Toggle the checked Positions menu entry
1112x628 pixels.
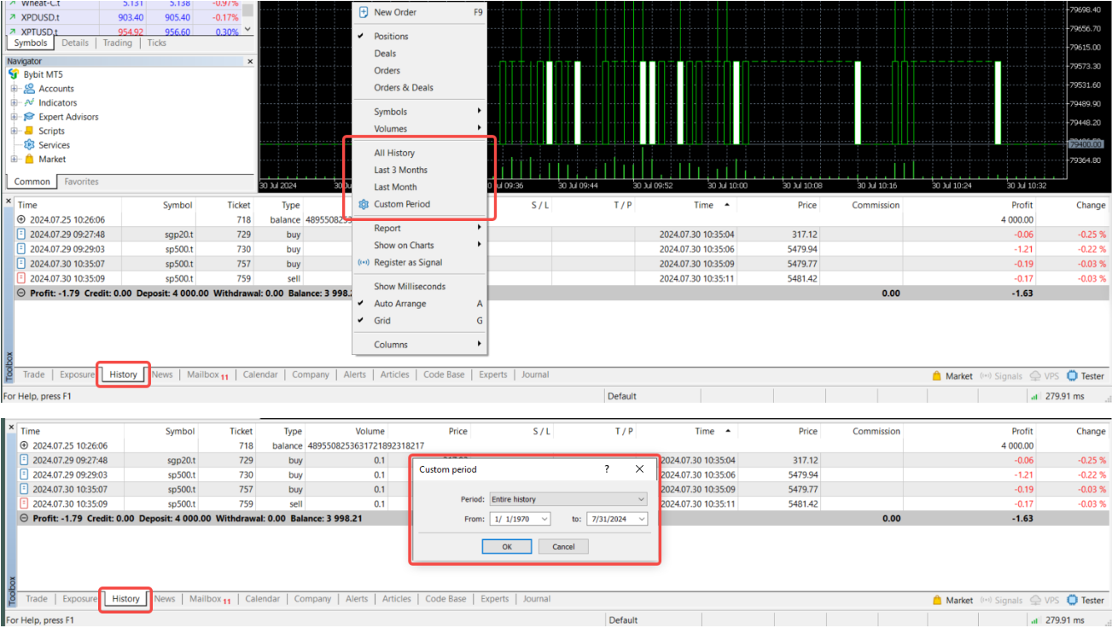[391, 37]
